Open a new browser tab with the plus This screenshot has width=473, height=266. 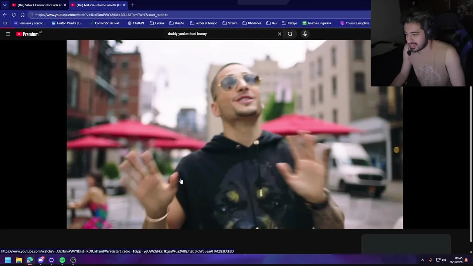coord(133,5)
